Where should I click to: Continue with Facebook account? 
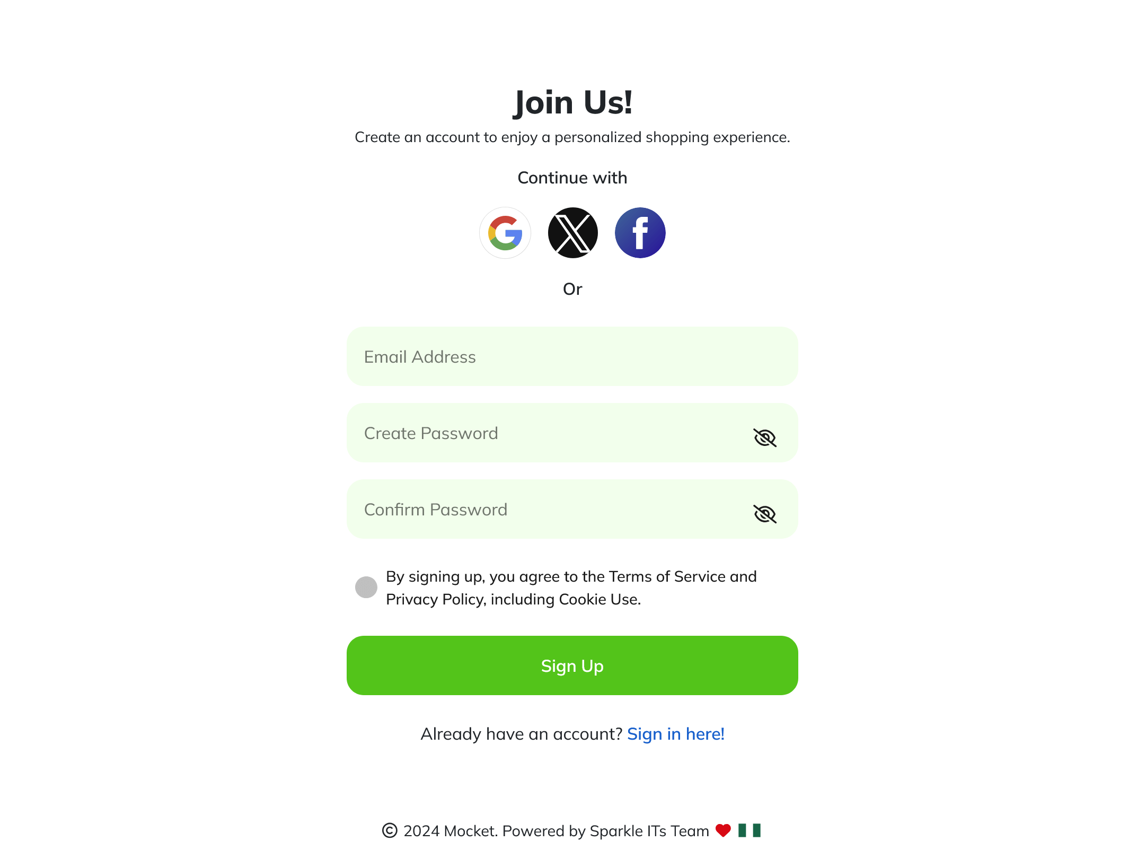tap(640, 233)
